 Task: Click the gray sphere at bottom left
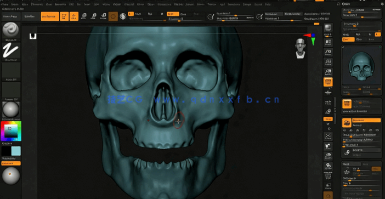pyautogui.click(x=11, y=175)
